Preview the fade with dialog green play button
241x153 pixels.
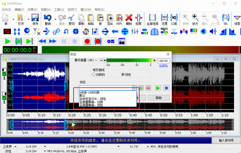pos(158,88)
